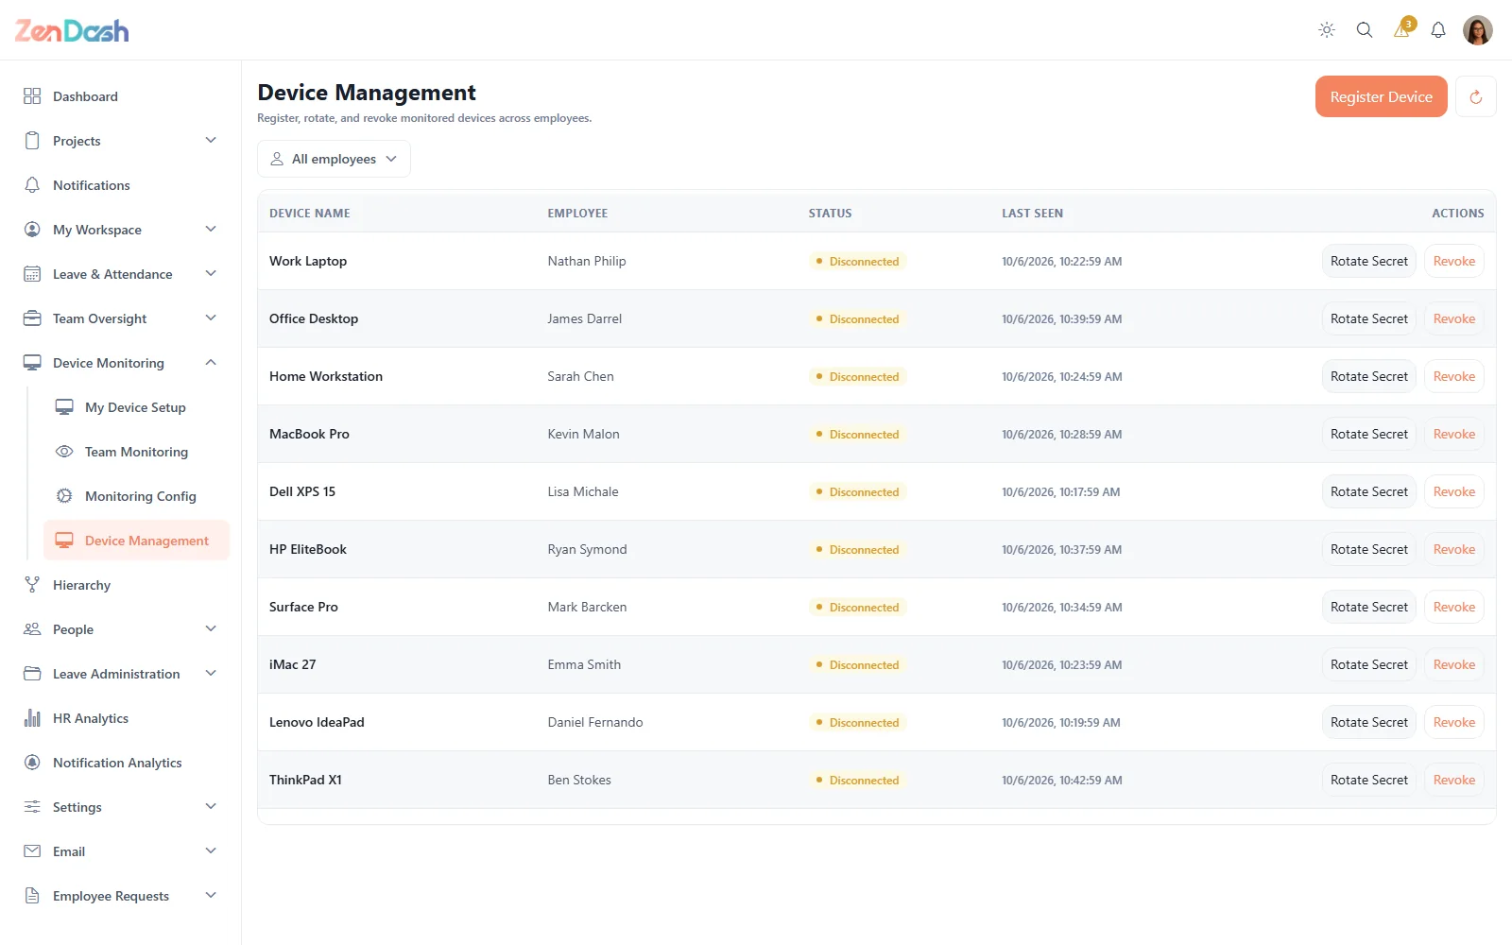Click the Monitoring Config gear icon

click(64, 496)
